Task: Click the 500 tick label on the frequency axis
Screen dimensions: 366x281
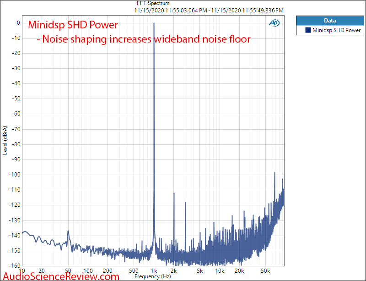Action: (x=134, y=271)
